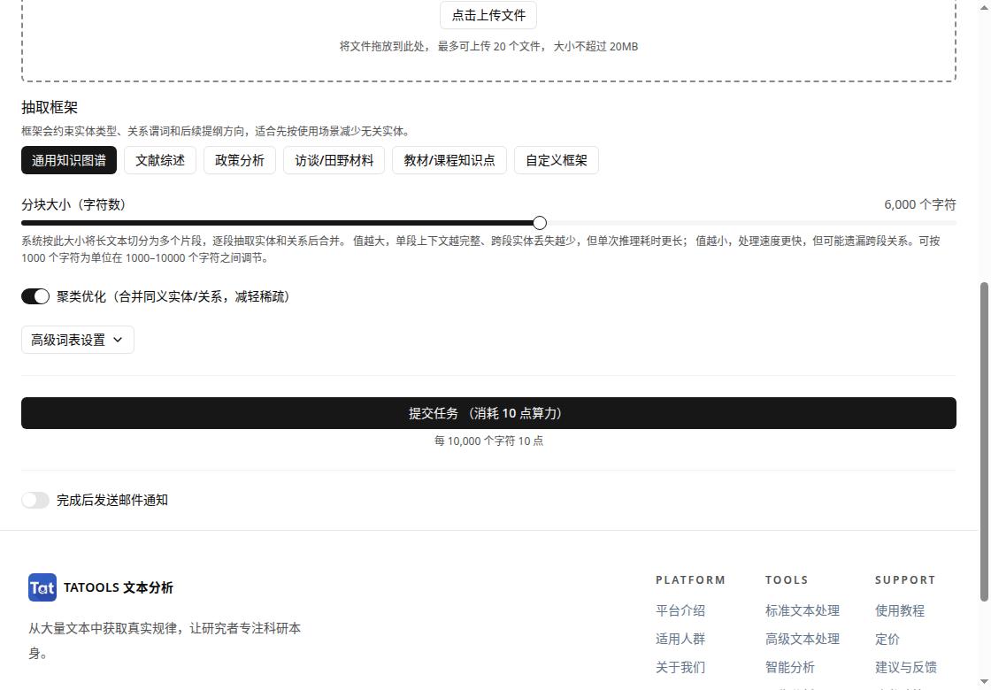Open the 关于我们 footer link
The height and width of the screenshot is (690, 991).
click(x=680, y=667)
